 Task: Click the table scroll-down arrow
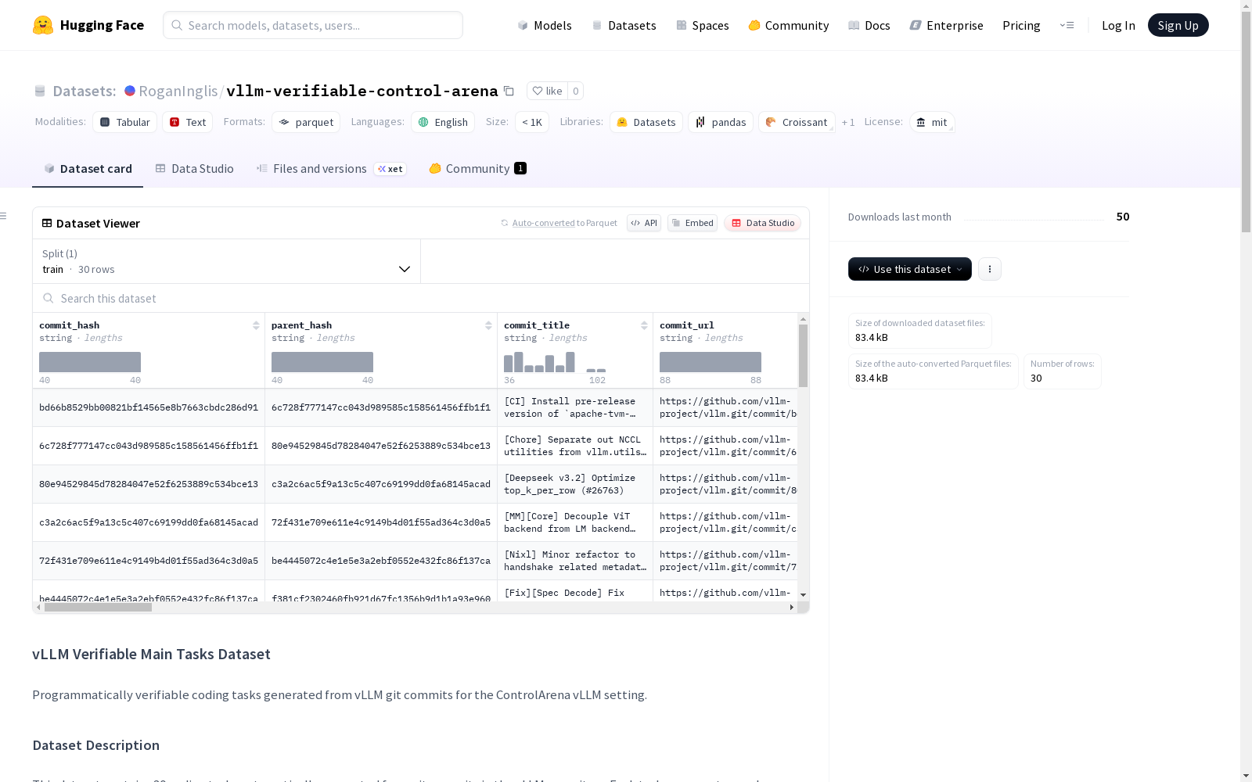[x=803, y=595]
